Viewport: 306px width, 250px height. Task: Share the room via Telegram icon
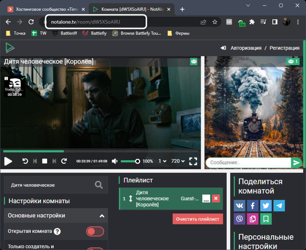279,205
